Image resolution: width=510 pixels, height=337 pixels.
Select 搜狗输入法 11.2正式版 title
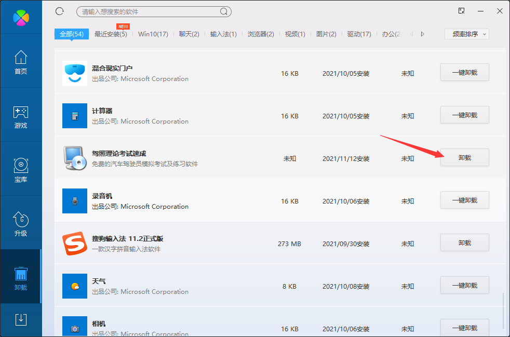[128, 239]
